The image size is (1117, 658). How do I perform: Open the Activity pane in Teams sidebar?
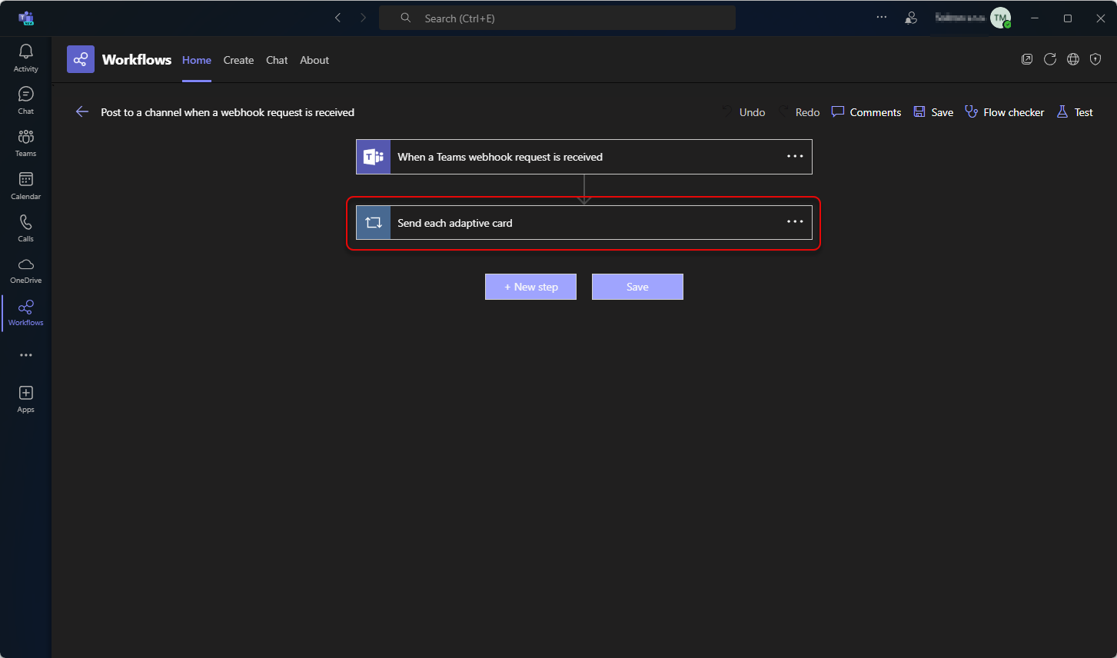point(25,56)
